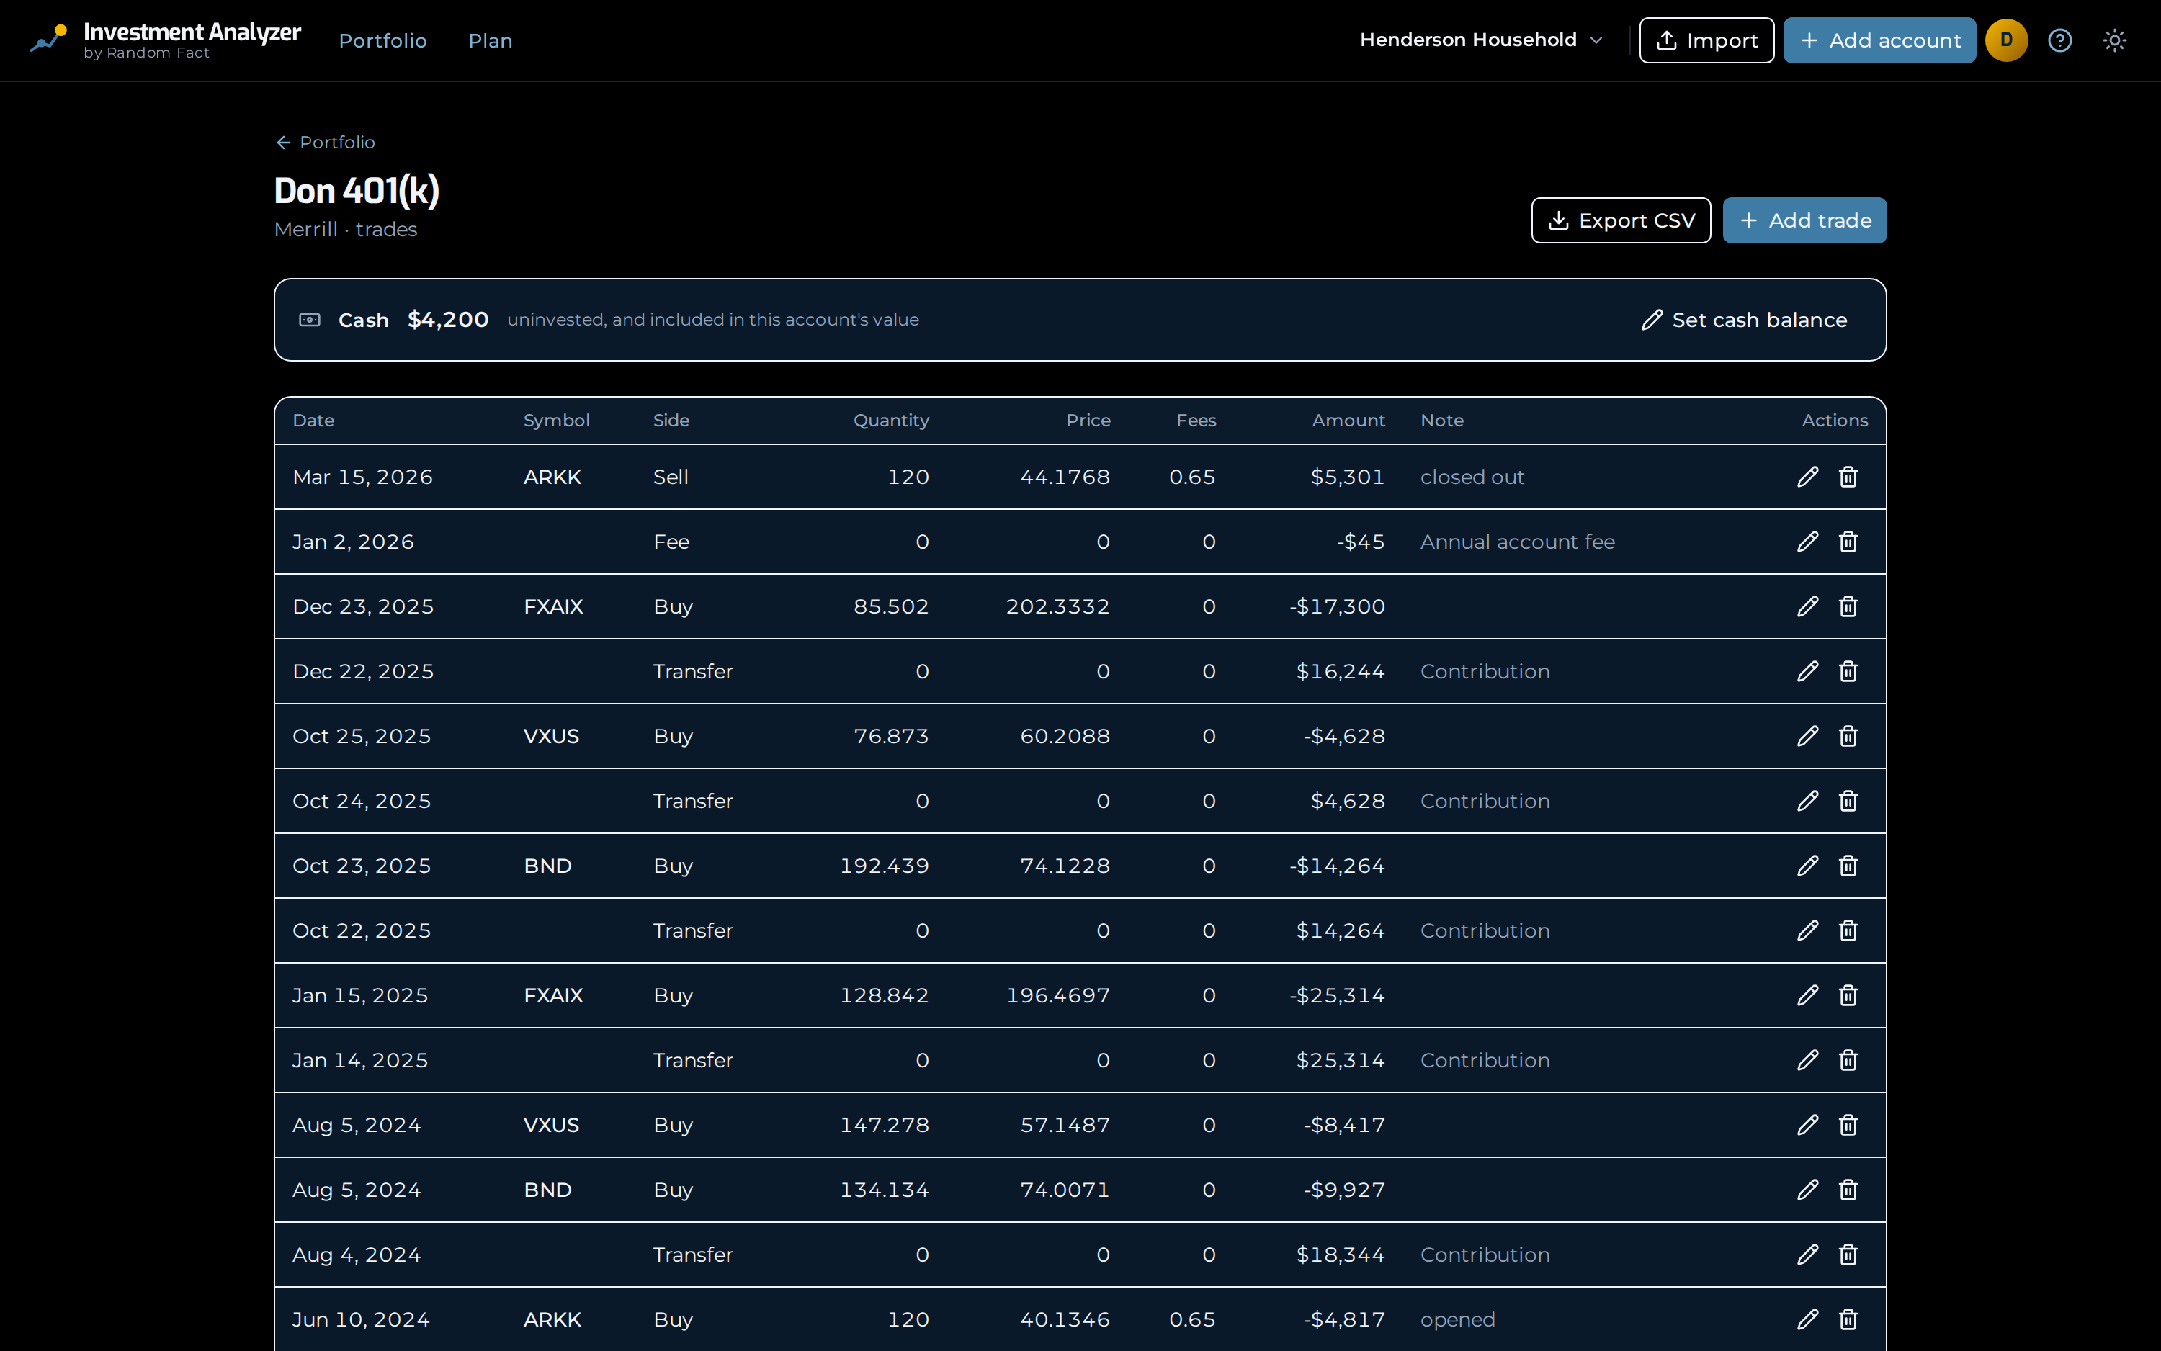The image size is (2161, 1351).
Task: Click the Investment Analyzer logo
Action: [166, 40]
